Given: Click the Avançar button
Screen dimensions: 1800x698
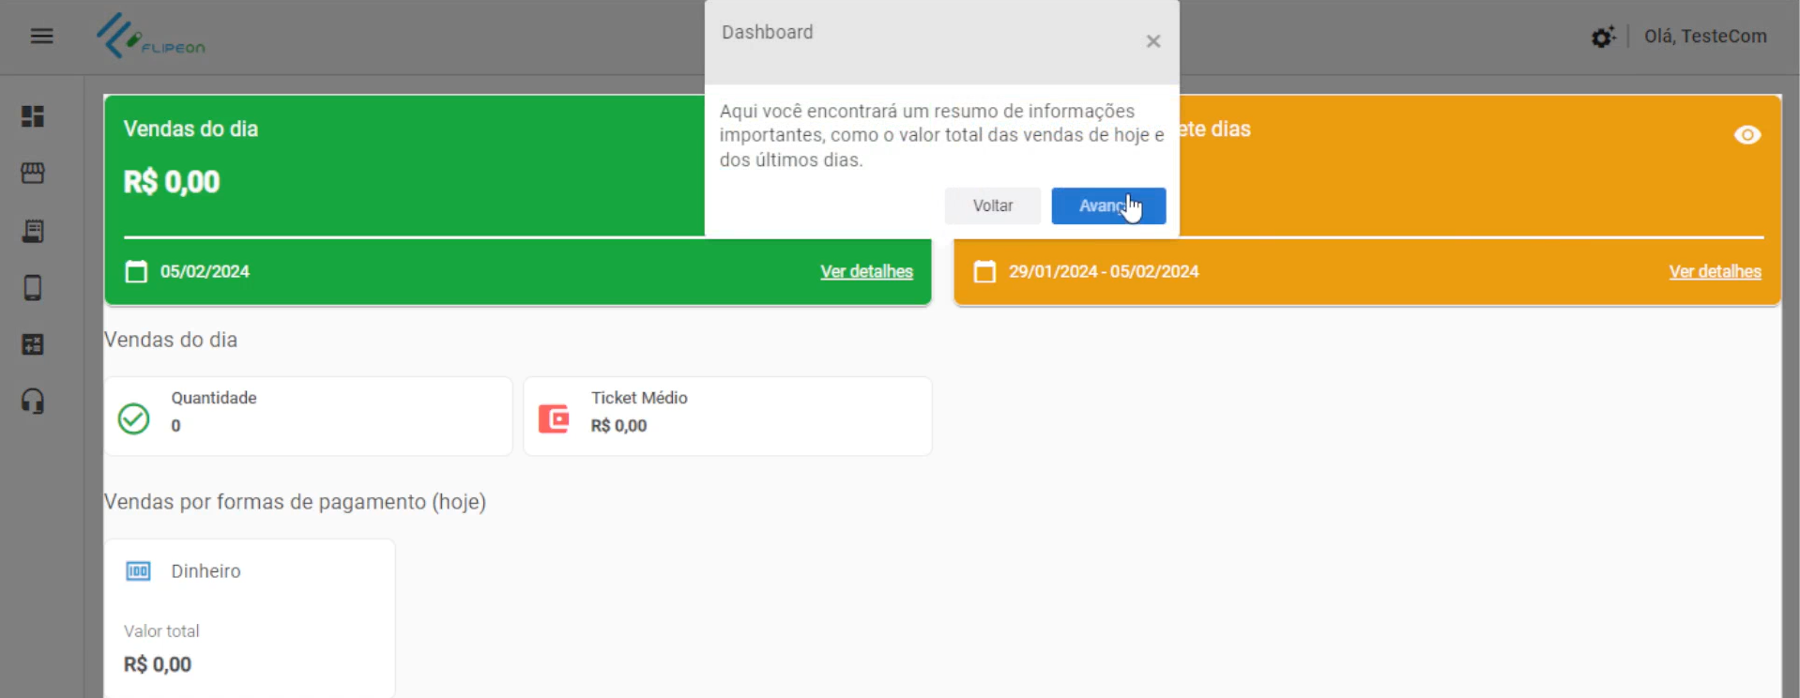Looking at the screenshot, I should (x=1108, y=205).
